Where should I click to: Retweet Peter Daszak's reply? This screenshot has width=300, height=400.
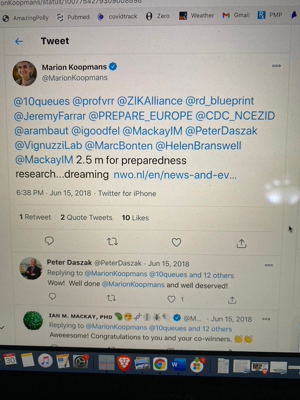coord(111,298)
